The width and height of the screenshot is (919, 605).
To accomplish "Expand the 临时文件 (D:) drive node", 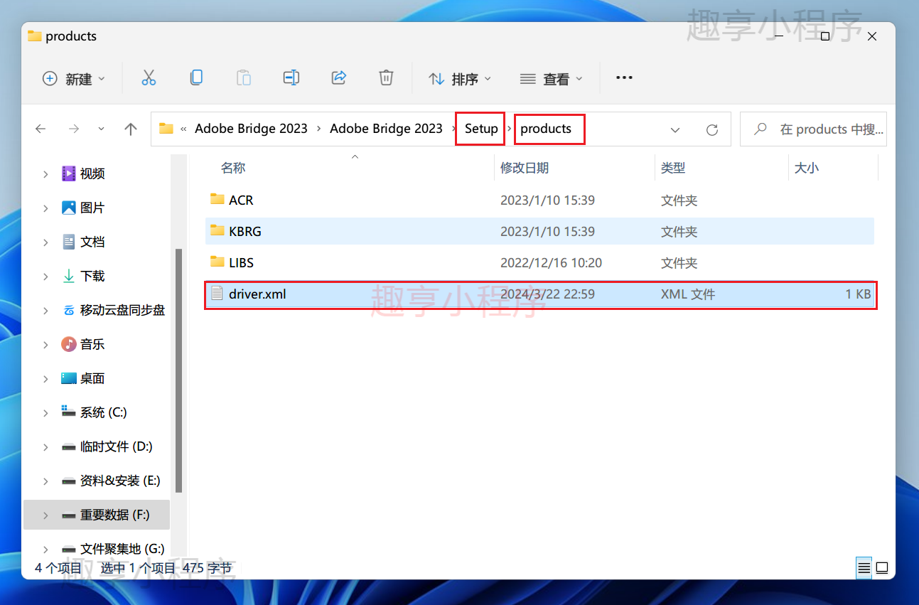I will tap(45, 446).
